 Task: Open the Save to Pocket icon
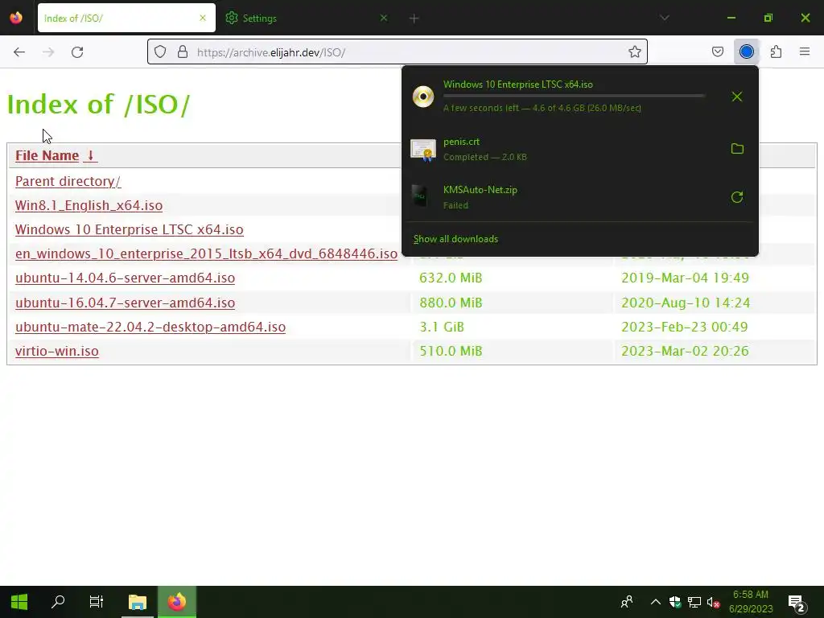click(717, 51)
